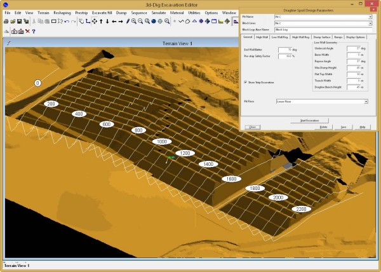Screen dimensions: 381x272
Task: Expand the Pit Name dropdown
Action: 369,17
